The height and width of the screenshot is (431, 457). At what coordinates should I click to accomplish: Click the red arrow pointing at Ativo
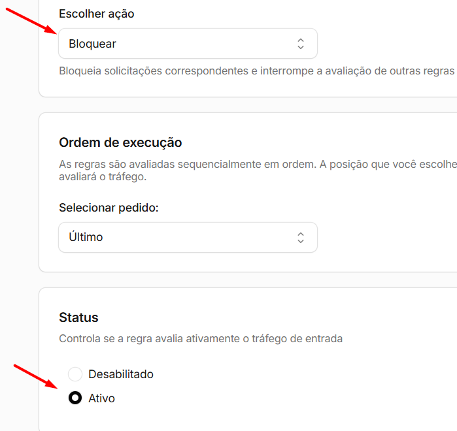[36, 377]
